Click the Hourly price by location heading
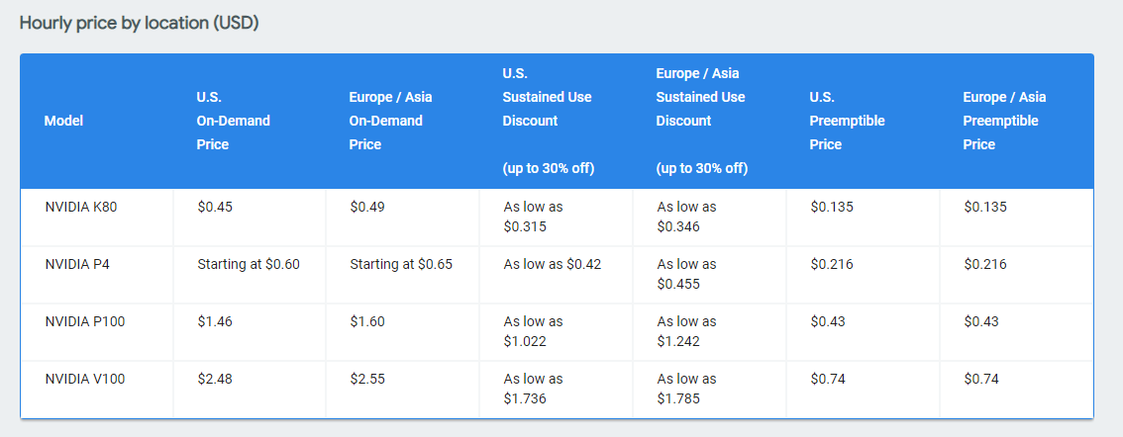Image resolution: width=1123 pixels, height=437 pixels. point(139,23)
